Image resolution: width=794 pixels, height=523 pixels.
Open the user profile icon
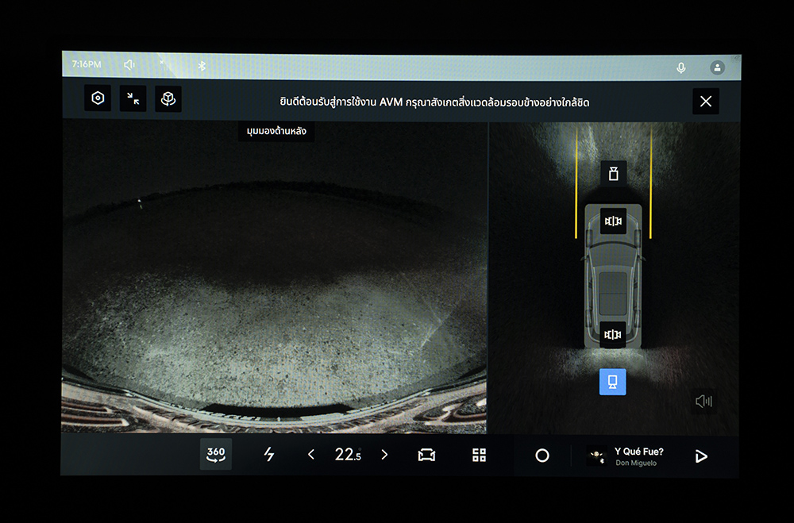pos(717,67)
